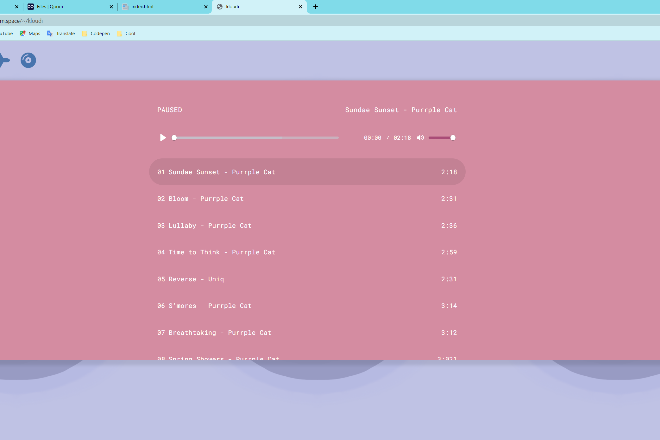
Task: Close the Files | Qoom tab
Action: pos(111,7)
